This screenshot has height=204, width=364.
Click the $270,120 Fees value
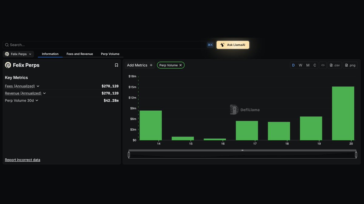[110, 86]
